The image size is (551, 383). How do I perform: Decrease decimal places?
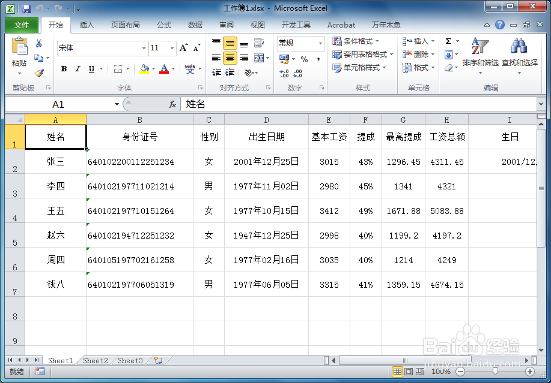pos(297,73)
